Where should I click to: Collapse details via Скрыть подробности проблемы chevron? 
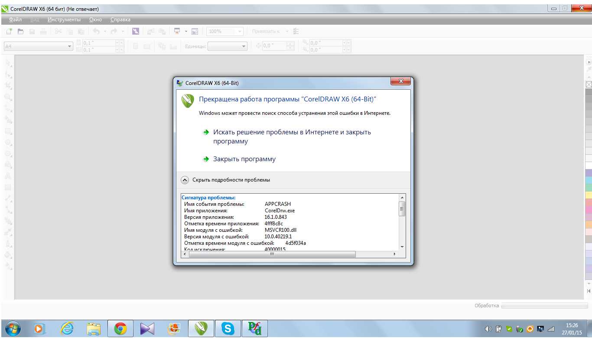[x=185, y=180]
